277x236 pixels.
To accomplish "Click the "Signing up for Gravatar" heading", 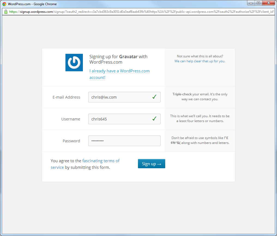I will tap(118, 57).
